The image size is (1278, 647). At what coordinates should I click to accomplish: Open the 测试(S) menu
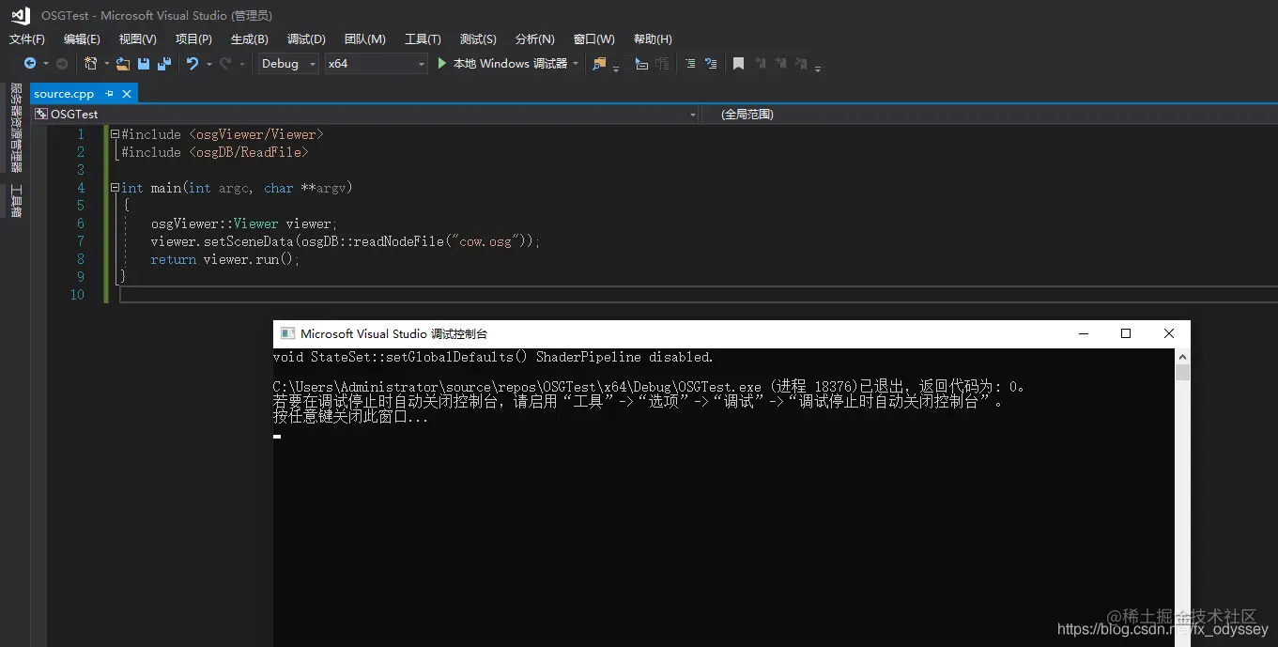478,39
